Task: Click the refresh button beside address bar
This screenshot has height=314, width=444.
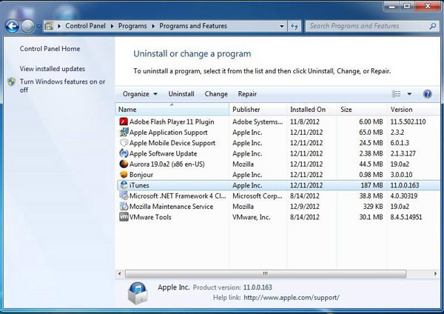Action: [295, 27]
